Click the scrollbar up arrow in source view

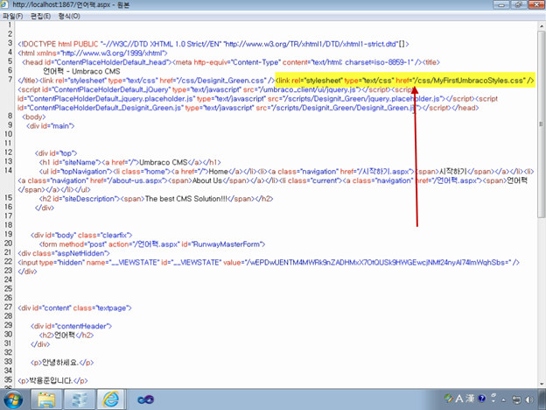542,25
